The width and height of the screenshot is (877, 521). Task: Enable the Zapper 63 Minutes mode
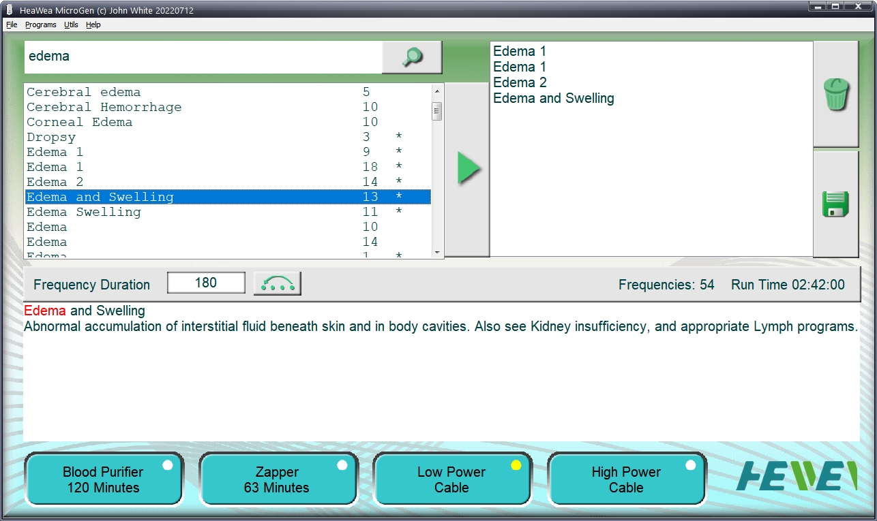coord(278,480)
